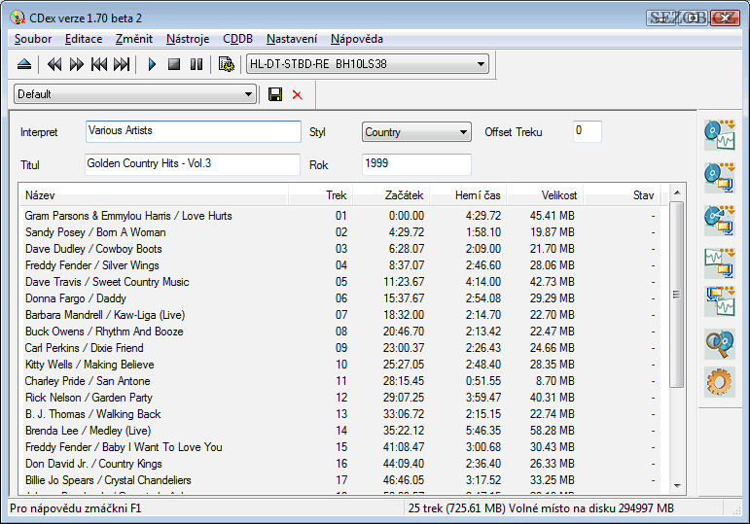Open the Nastavení menu
The image size is (750, 524).
pyautogui.click(x=292, y=39)
